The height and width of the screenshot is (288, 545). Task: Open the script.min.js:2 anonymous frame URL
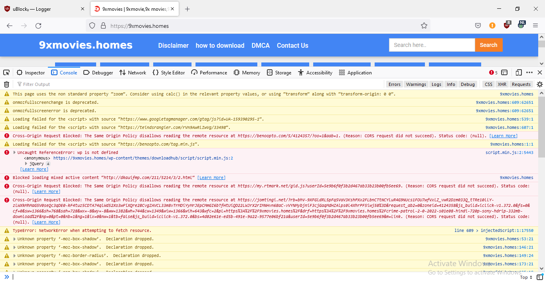coord(143,158)
